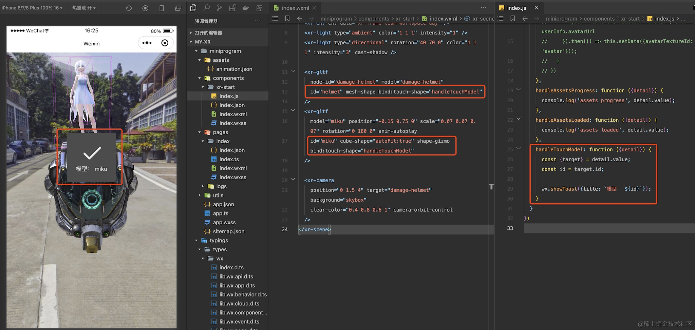
Task: Open the explorer panel's more actions menu
Action: tap(258, 21)
